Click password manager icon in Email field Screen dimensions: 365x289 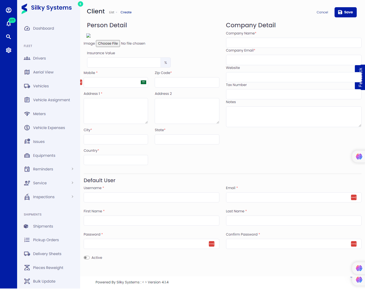(x=354, y=197)
